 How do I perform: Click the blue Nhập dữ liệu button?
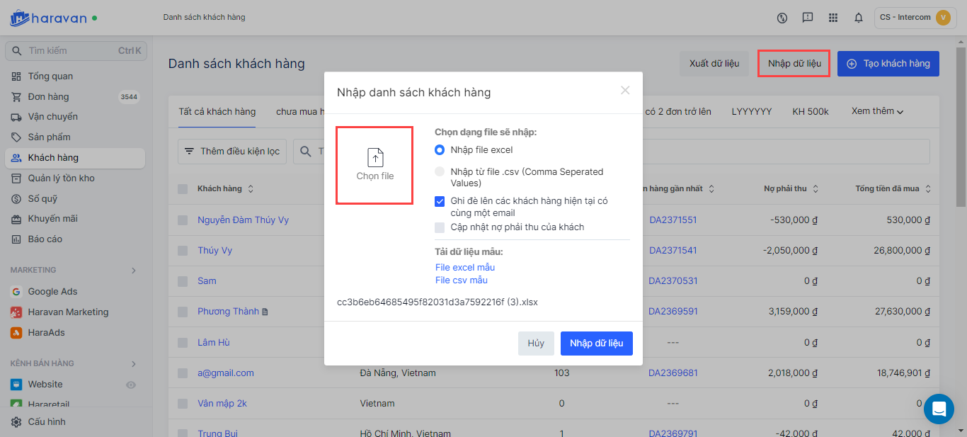(x=596, y=343)
